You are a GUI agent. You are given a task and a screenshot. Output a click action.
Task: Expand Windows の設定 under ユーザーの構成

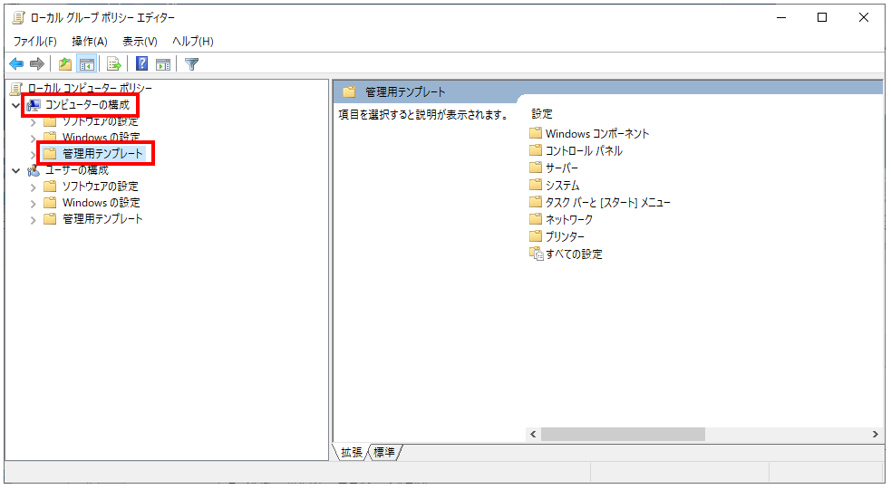pyautogui.click(x=33, y=204)
